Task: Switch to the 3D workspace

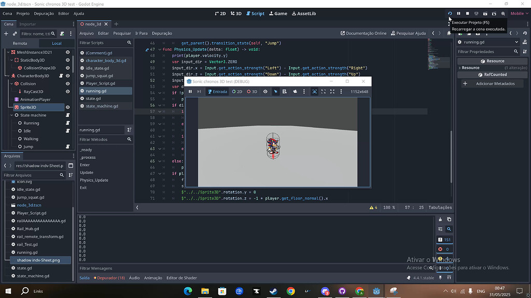Action: tap(236, 13)
